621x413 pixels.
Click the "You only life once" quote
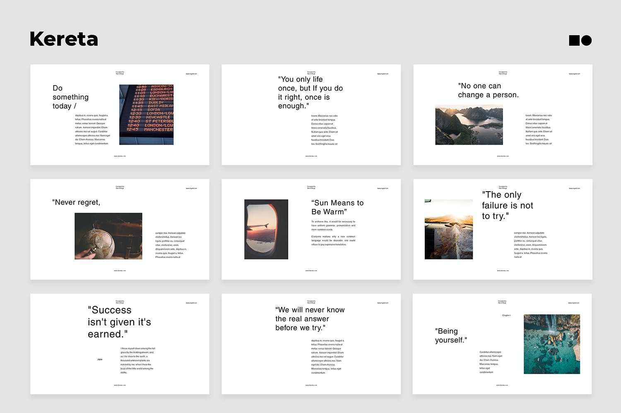[x=310, y=92]
